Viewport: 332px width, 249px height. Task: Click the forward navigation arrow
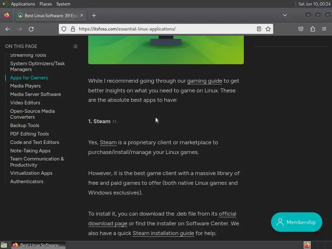point(19,29)
